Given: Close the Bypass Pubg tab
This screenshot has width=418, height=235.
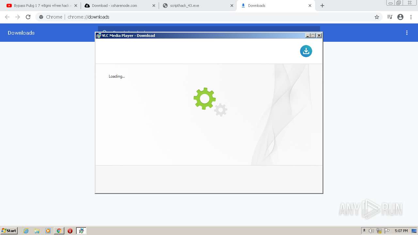Looking at the screenshot, I should 76,6.
